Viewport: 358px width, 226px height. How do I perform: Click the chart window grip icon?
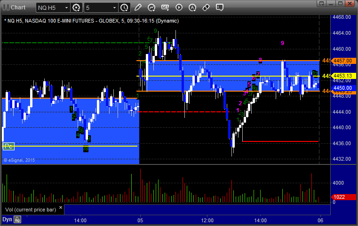6,8
